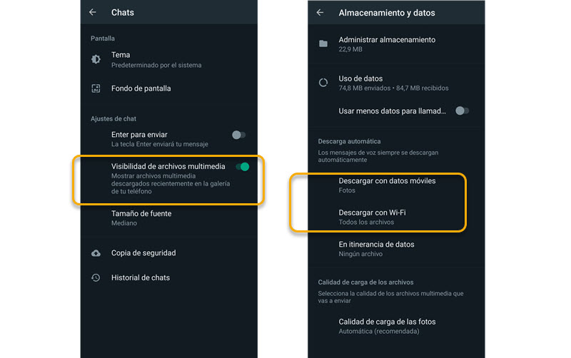Tap the Uso de datos circle icon
This screenshot has width=571, height=358.
[323, 83]
